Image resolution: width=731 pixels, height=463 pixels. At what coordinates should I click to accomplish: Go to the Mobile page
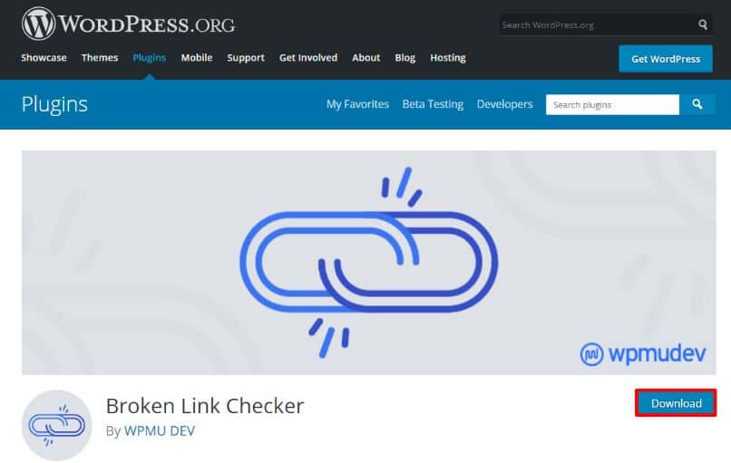click(197, 58)
